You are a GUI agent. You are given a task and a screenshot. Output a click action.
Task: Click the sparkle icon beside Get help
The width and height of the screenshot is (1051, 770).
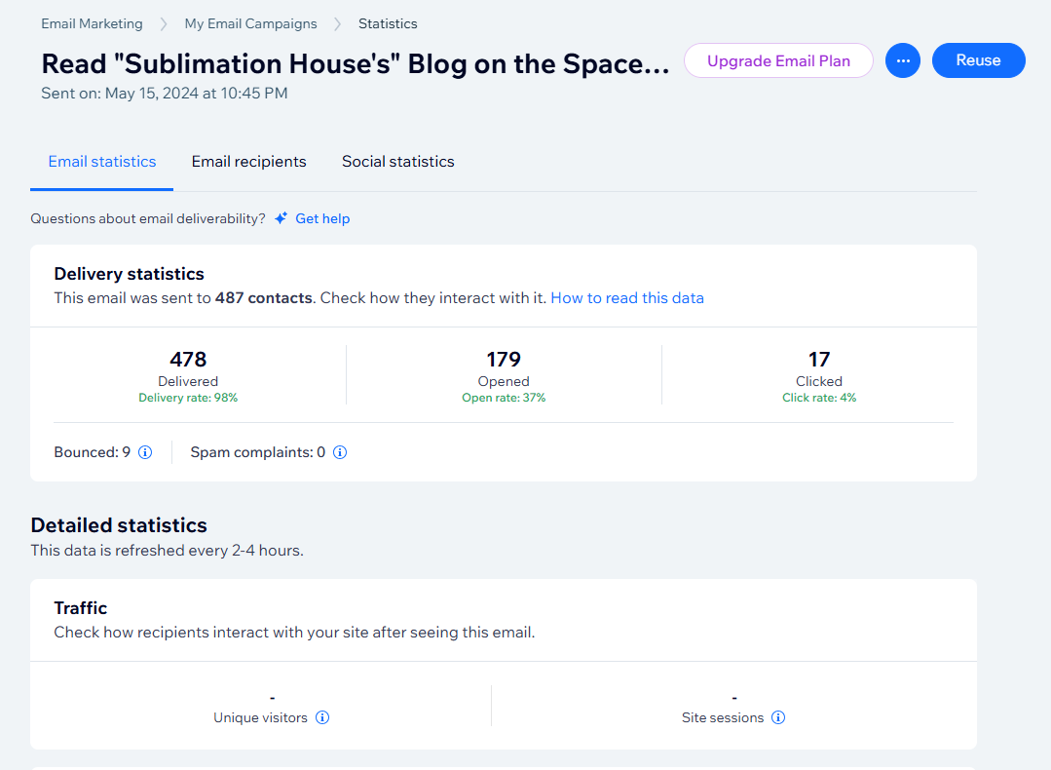281,218
